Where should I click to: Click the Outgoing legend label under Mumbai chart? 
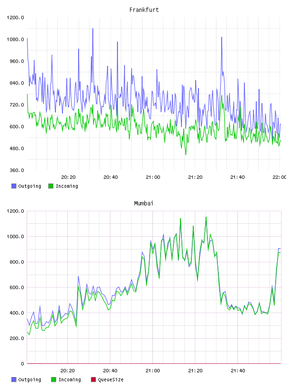point(29,379)
